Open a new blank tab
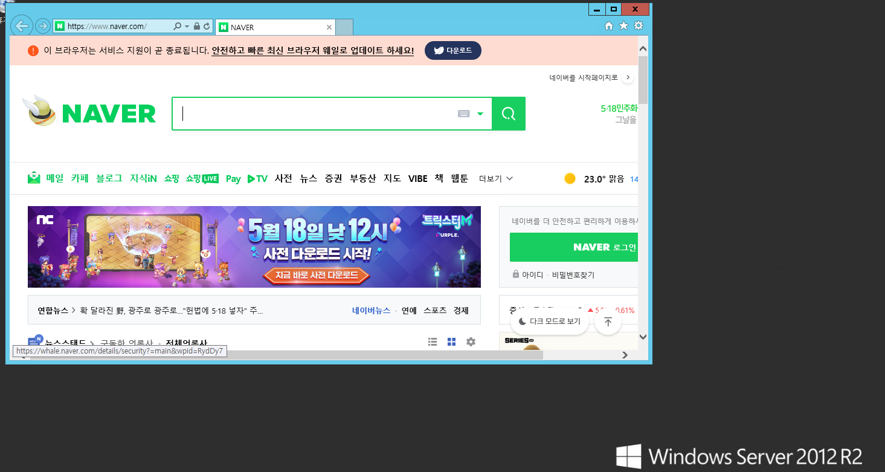 [344, 27]
